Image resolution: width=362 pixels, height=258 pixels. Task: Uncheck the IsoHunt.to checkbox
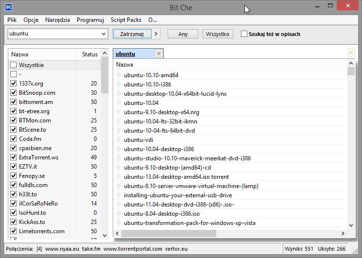tap(14, 212)
